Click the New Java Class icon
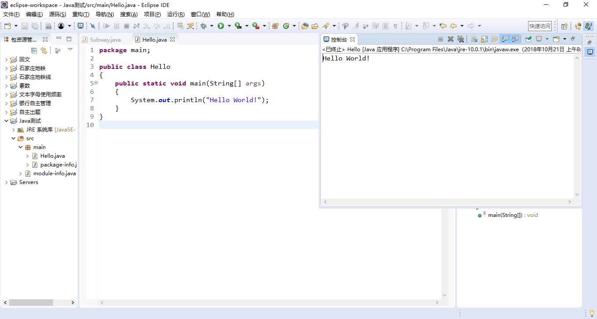The image size is (597, 319). 286,26
